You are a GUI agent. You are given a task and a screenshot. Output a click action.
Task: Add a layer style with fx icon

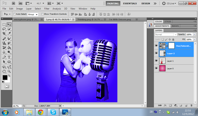pos(165,105)
